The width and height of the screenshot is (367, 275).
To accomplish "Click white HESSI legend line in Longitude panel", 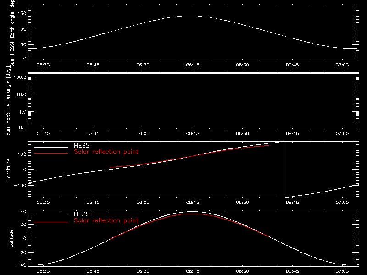I will [x=51, y=147].
